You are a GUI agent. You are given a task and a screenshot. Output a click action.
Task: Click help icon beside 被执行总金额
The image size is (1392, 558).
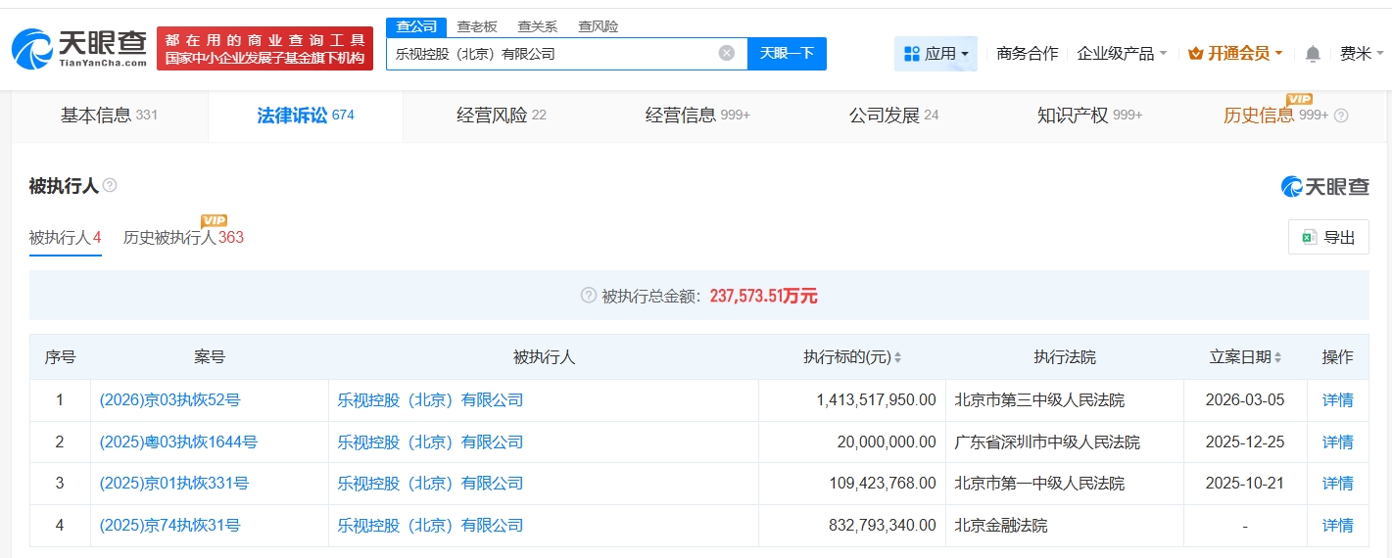[x=588, y=296]
